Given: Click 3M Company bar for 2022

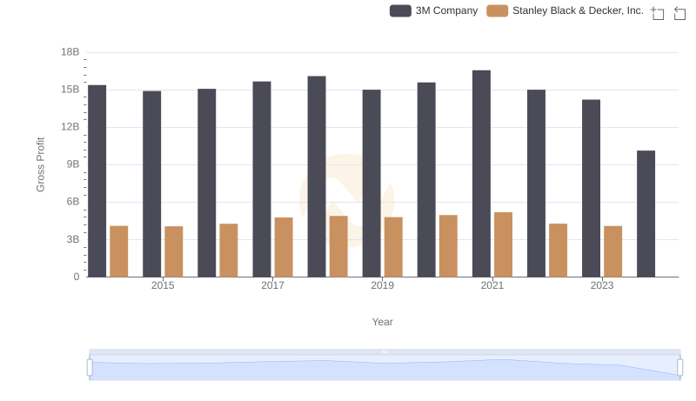Looking at the screenshot, I should click(x=536, y=184).
